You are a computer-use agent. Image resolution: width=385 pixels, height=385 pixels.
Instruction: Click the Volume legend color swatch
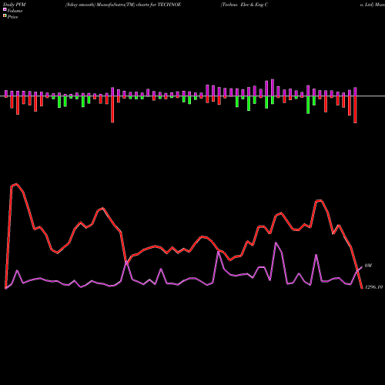coord(5,10)
